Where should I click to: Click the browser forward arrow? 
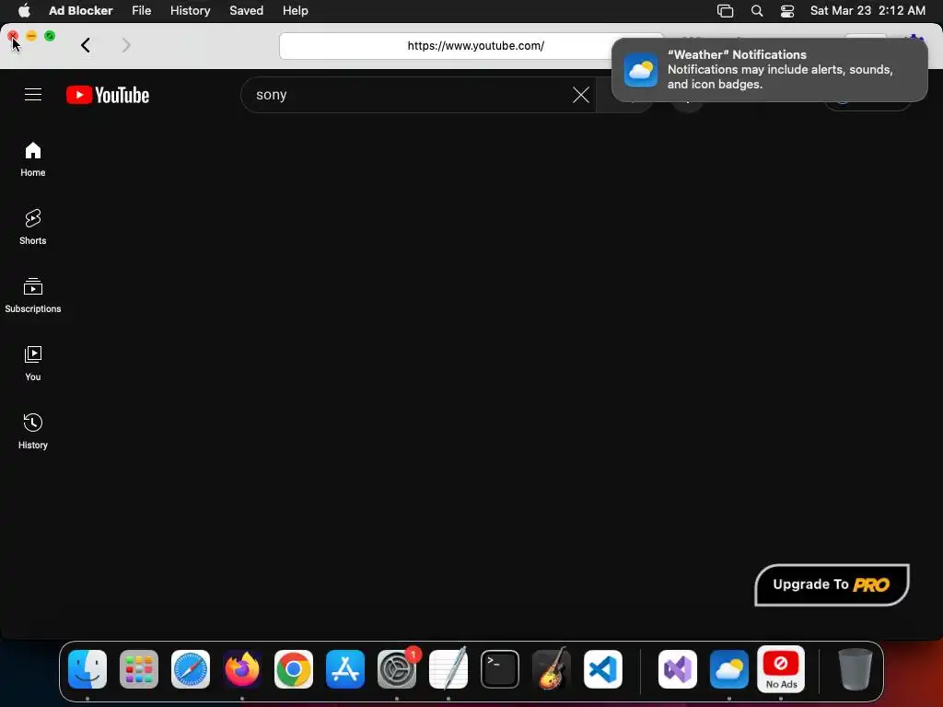pyautogui.click(x=125, y=45)
